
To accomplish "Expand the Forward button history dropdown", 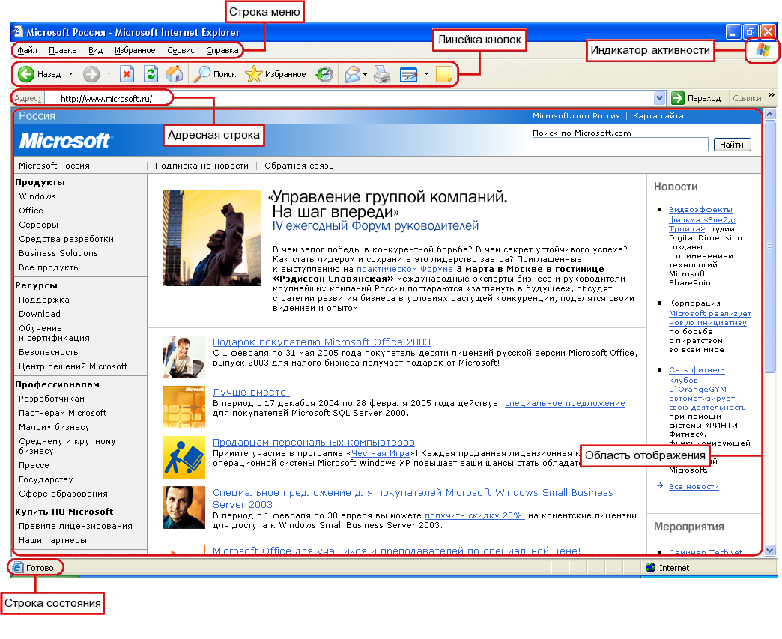I will 109,74.
